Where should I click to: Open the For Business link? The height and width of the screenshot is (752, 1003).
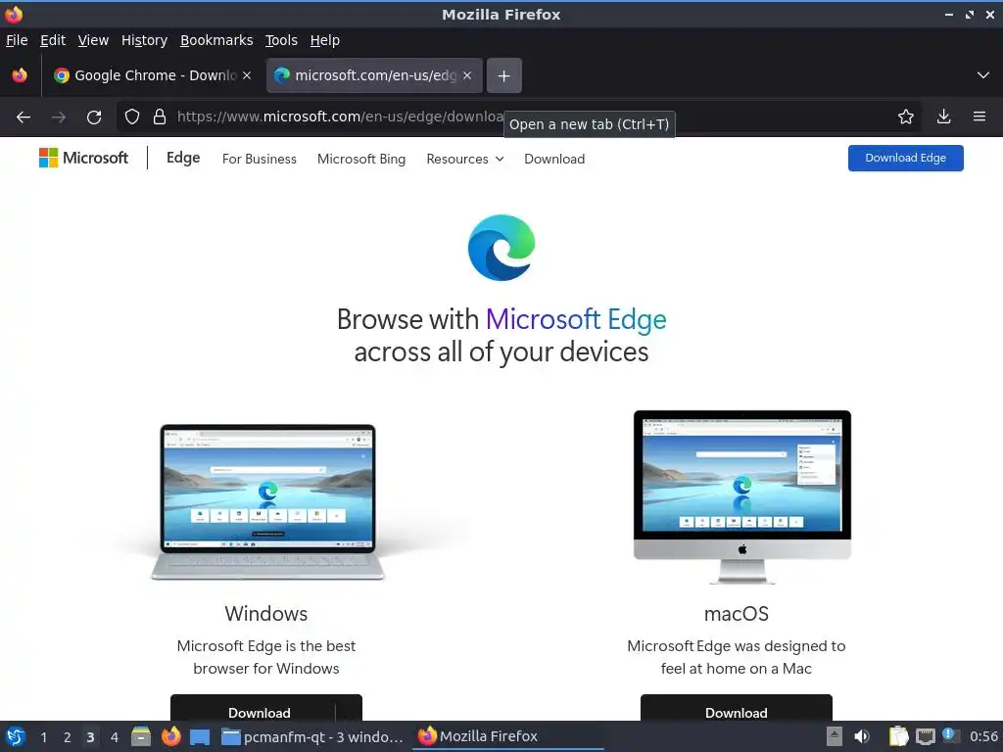(259, 159)
